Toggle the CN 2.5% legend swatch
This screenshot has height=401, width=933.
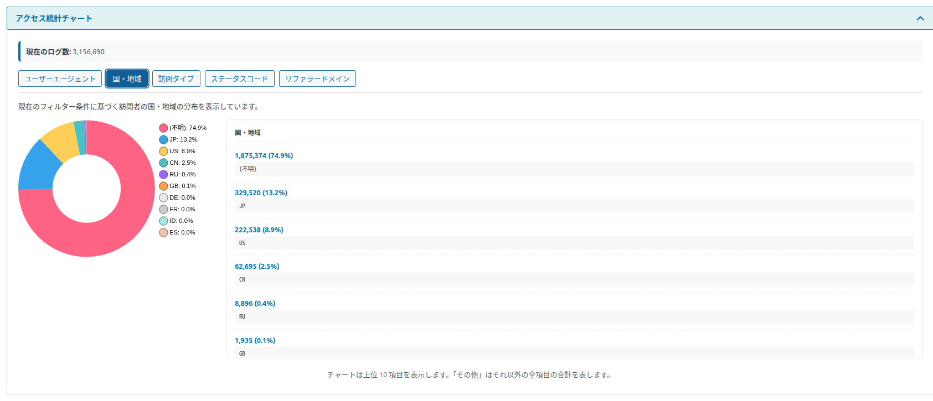point(163,163)
